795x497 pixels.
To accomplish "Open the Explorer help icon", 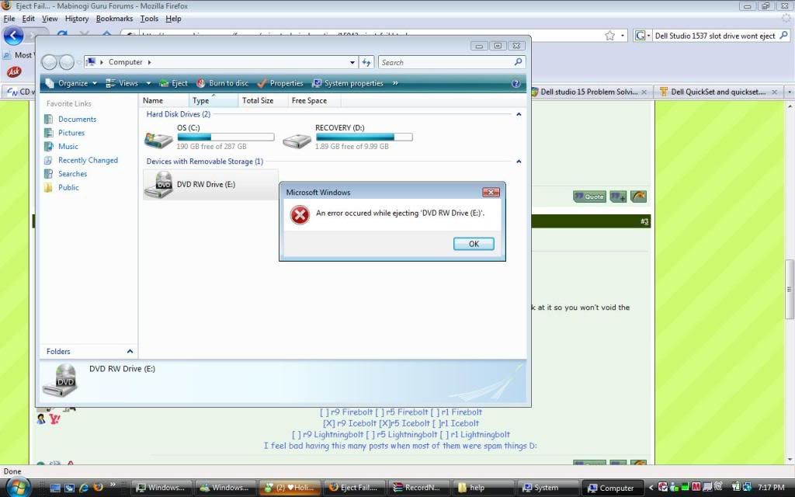I will [x=516, y=84].
